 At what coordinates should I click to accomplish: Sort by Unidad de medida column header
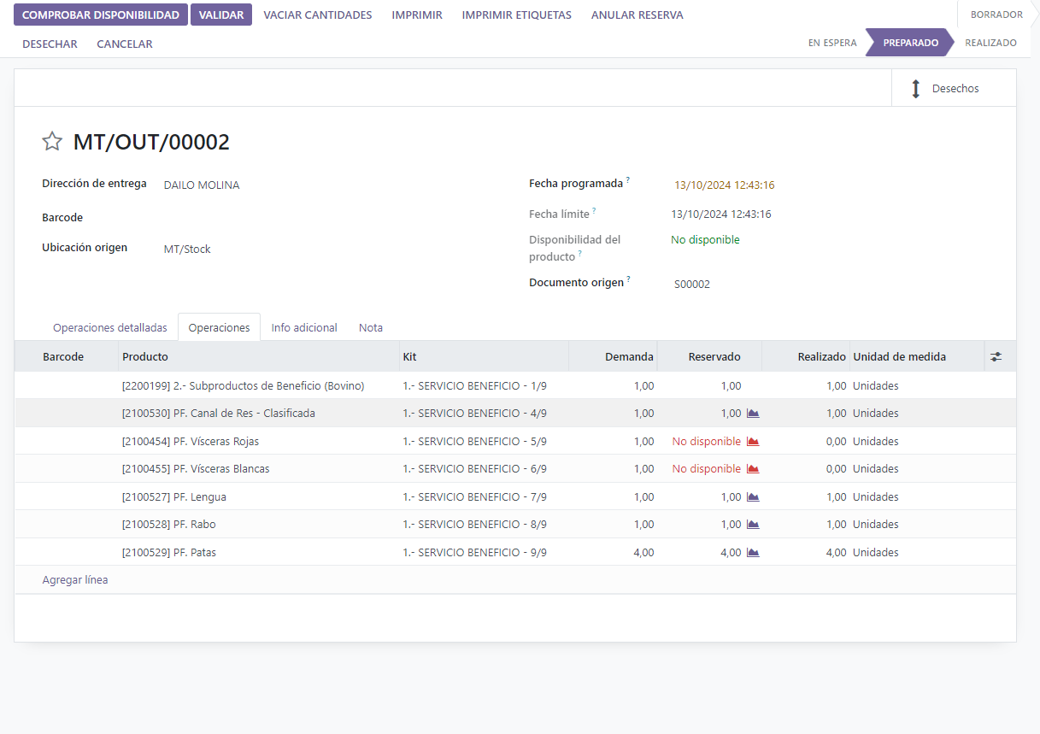click(x=916, y=357)
